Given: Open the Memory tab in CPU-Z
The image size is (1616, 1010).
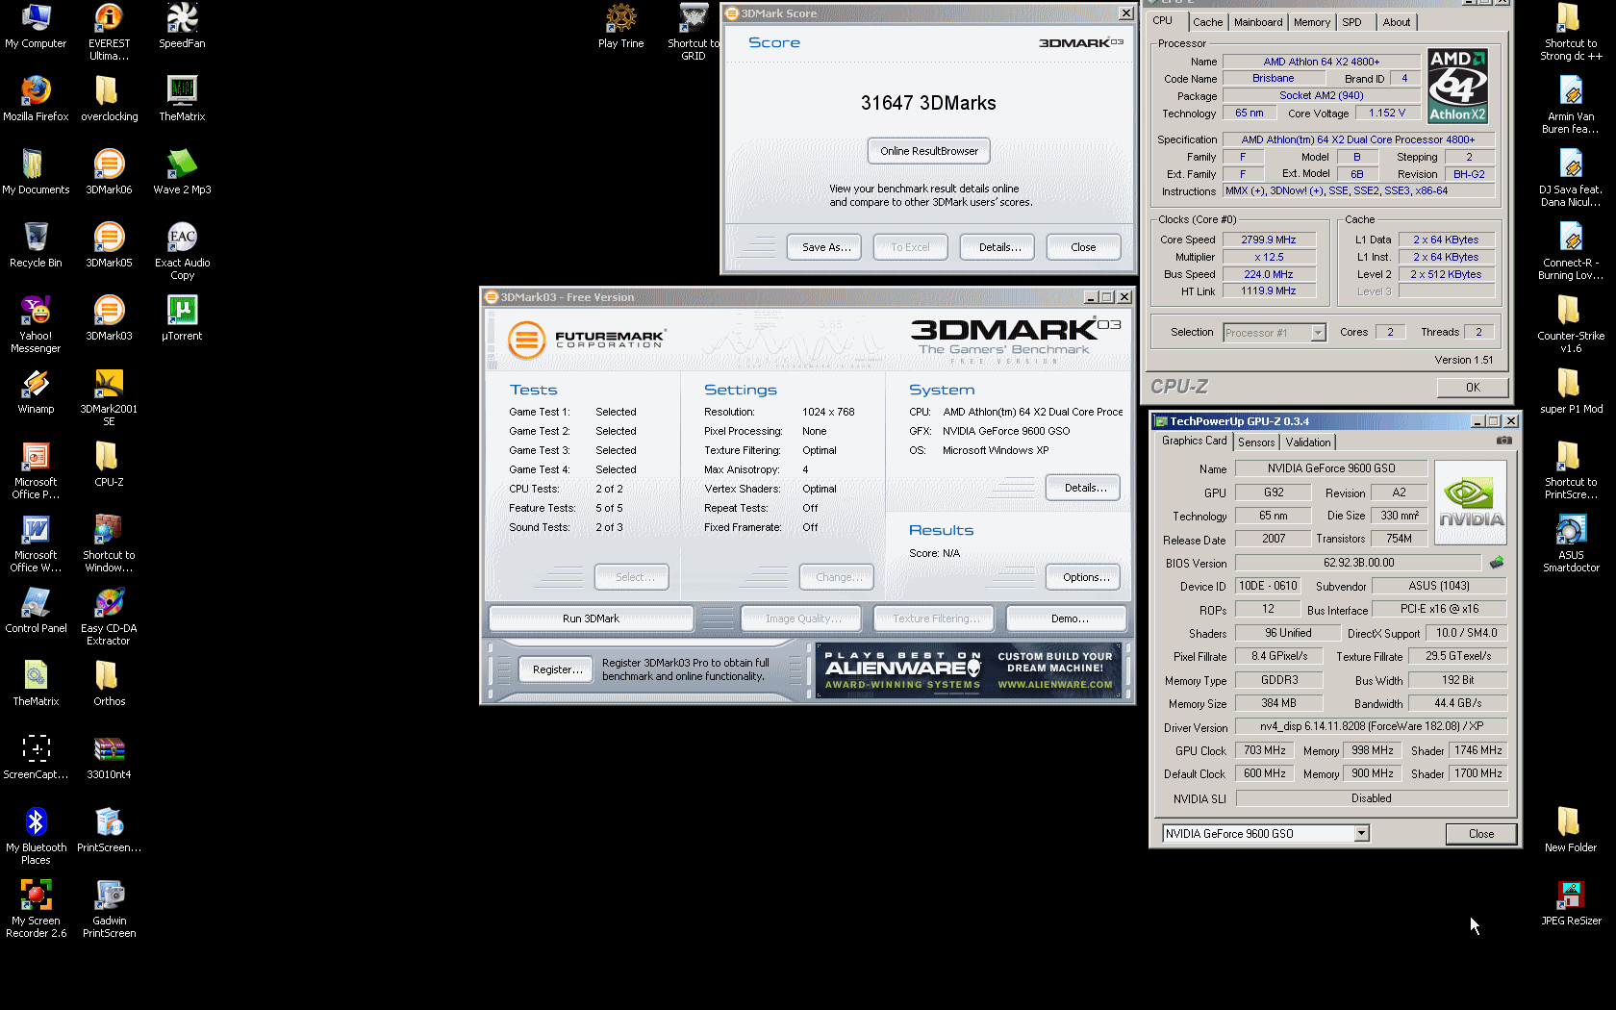Looking at the screenshot, I should click(1312, 22).
